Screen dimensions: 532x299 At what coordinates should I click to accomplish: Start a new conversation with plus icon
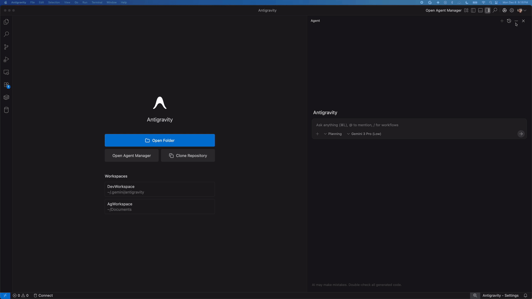point(502,21)
